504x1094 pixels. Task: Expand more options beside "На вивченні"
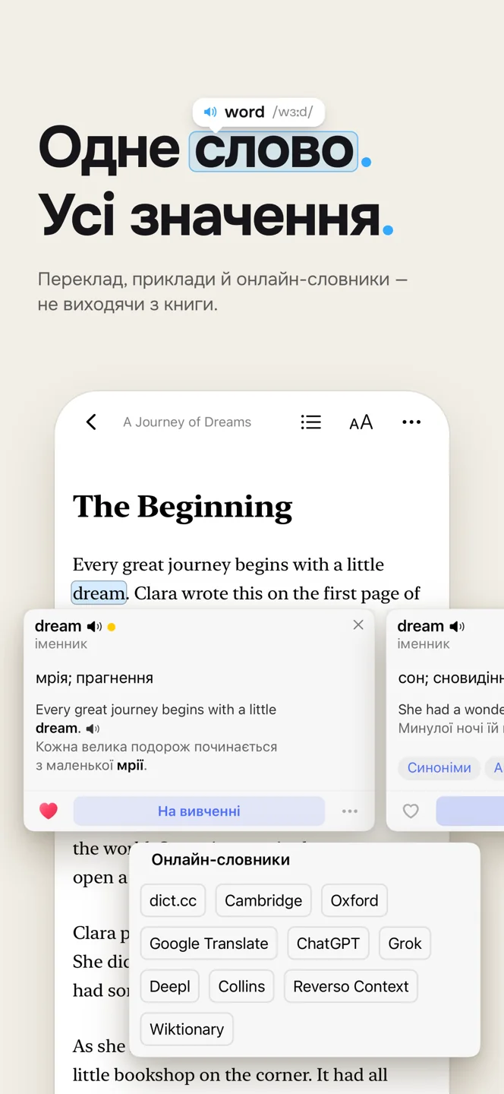click(x=350, y=811)
